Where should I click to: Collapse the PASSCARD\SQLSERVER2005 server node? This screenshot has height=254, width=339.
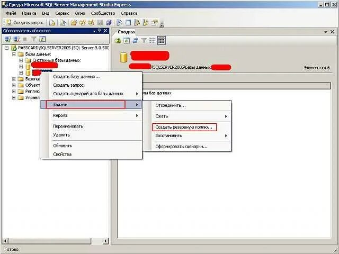tap(7, 48)
